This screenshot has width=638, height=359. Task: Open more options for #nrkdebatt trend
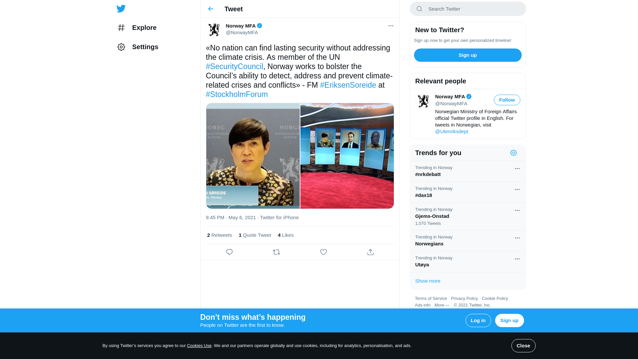(517, 169)
